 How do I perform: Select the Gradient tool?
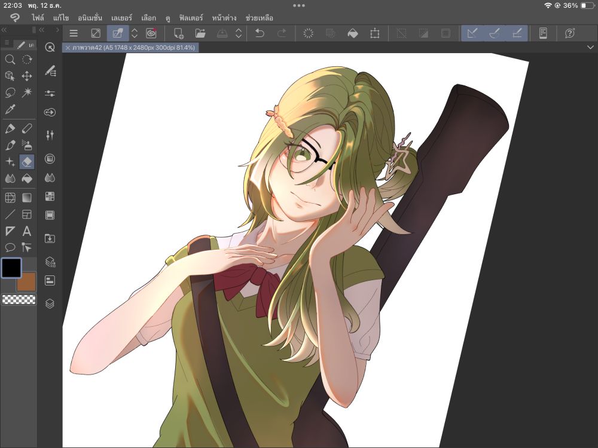click(x=27, y=198)
